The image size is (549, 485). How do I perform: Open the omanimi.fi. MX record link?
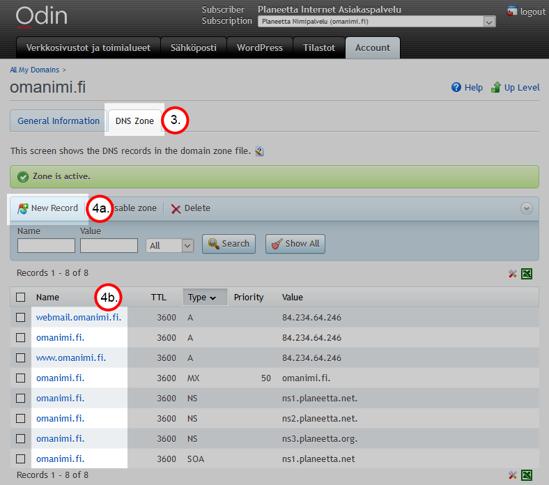(x=60, y=378)
